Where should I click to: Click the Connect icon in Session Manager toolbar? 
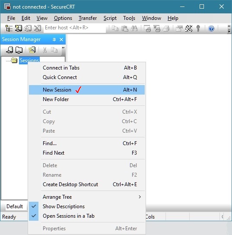[10, 50]
